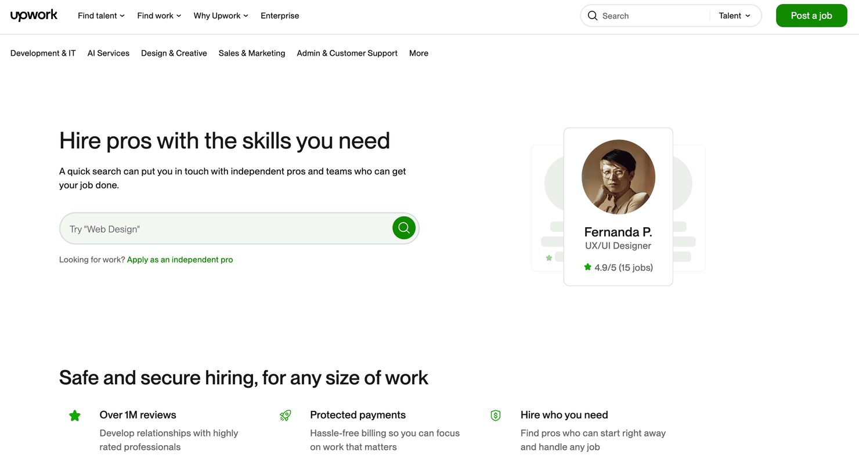Viewport: 859px width, 470px height.
Task: Click the Upwork logo
Action: pos(34,16)
